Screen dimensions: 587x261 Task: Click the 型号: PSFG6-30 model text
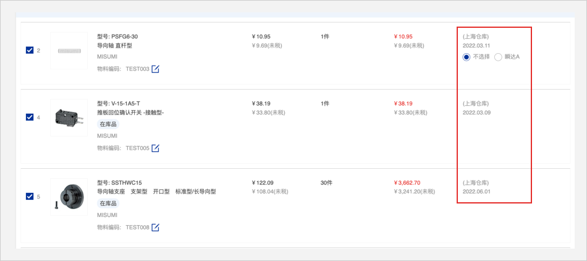(x=117, y=36)
